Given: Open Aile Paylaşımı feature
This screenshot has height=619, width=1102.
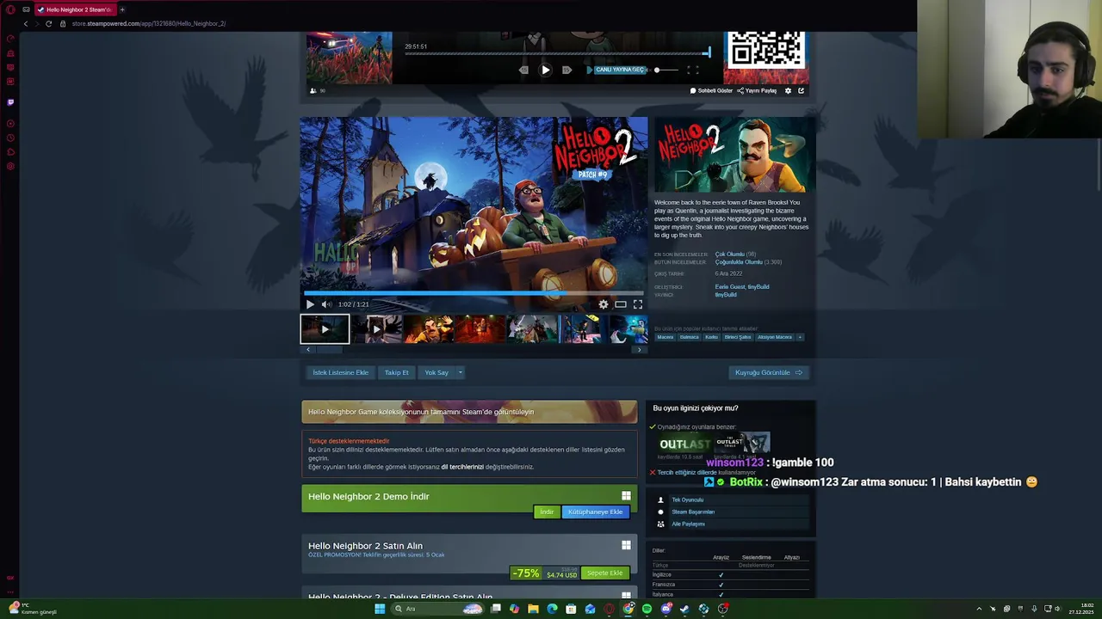Looking at the screenshot, I should tap(688, 524).
